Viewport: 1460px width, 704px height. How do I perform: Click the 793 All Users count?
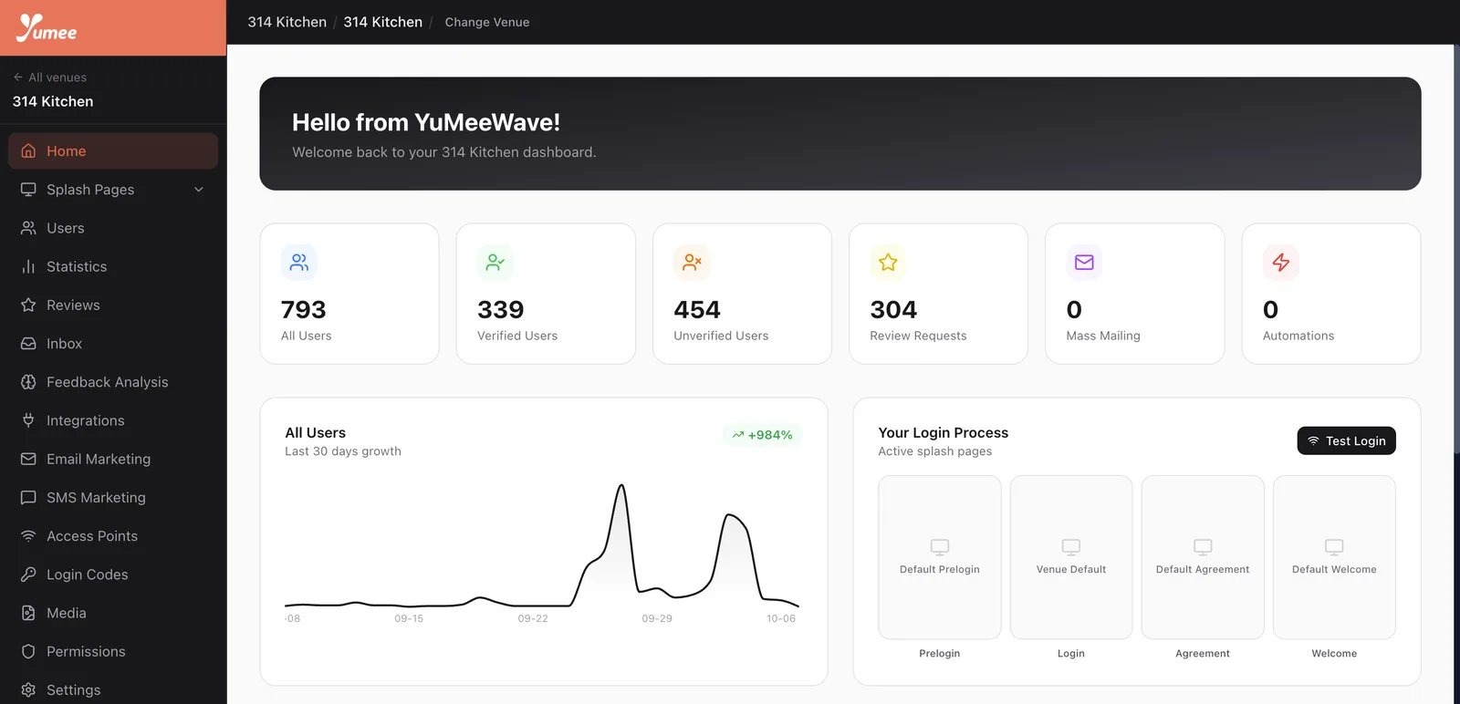pos(304,310)
